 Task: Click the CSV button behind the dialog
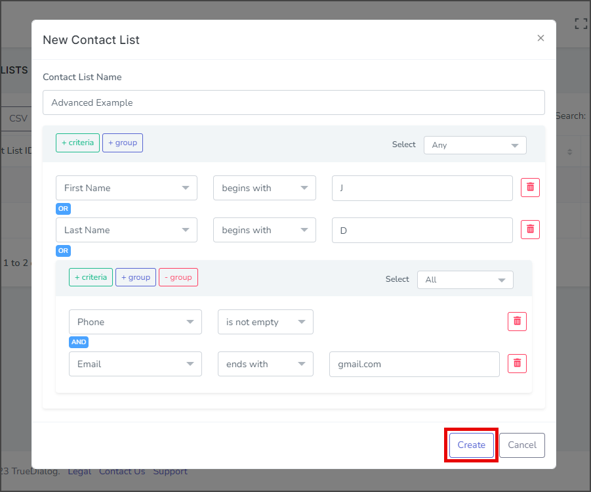pos(17,118)
